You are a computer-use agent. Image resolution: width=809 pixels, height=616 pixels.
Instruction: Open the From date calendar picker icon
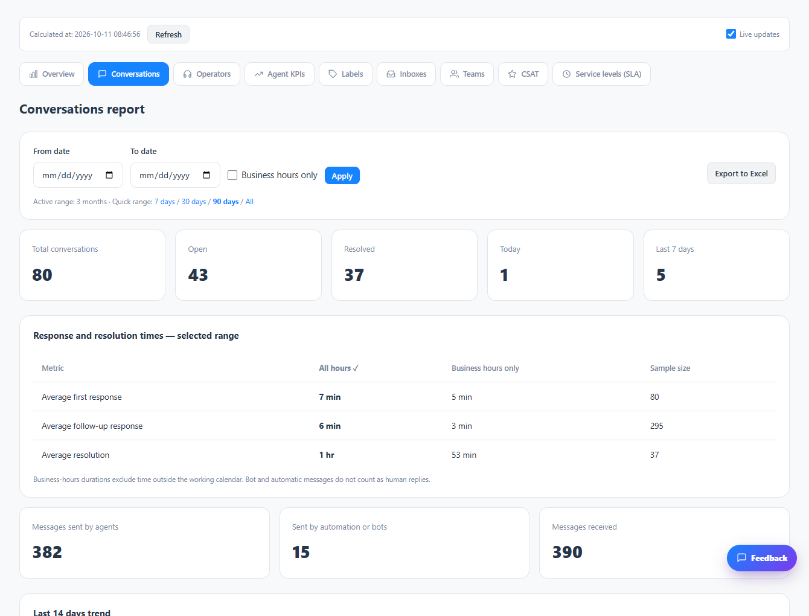(x=109, y=175)
